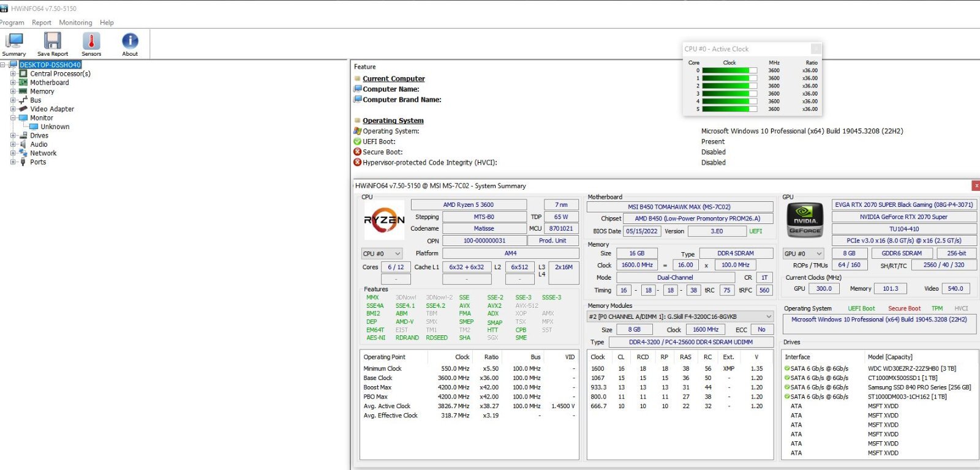
Task: Click the Dual-Channel mode field
Action: pyautogui.click(x=675, y=277)
